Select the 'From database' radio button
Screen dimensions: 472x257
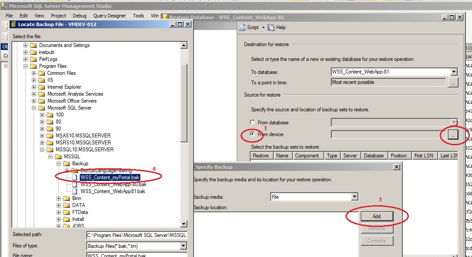click(251, 122)
